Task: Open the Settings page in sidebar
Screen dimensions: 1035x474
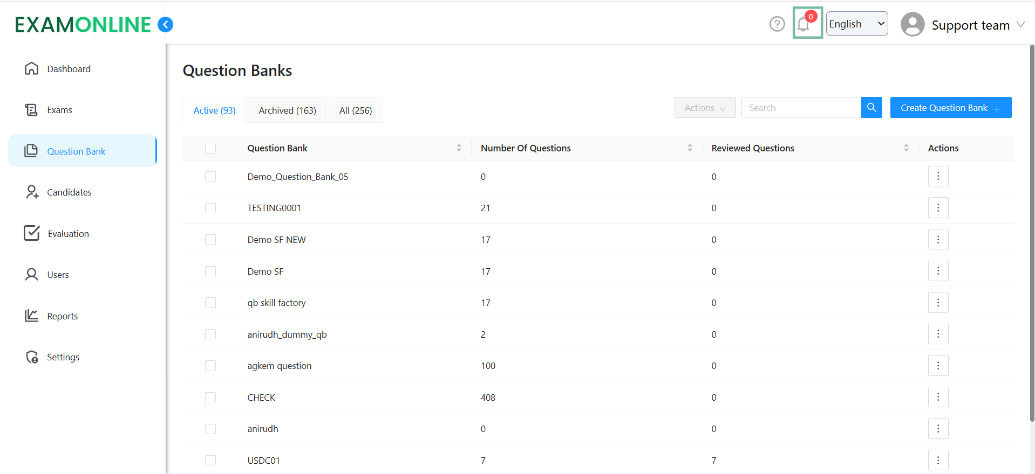Action: (63, 357)
